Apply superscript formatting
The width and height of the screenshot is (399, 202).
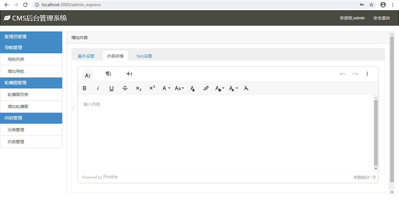click(152, 88)
